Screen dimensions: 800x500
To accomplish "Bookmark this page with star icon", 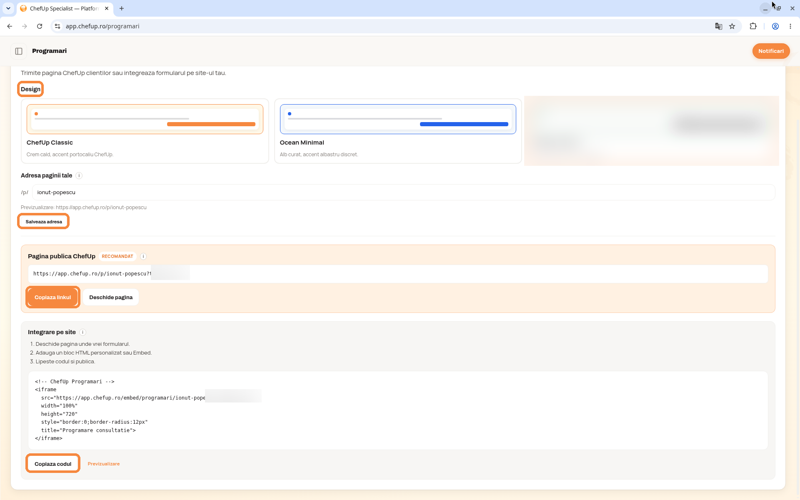I will coord(732,26).
